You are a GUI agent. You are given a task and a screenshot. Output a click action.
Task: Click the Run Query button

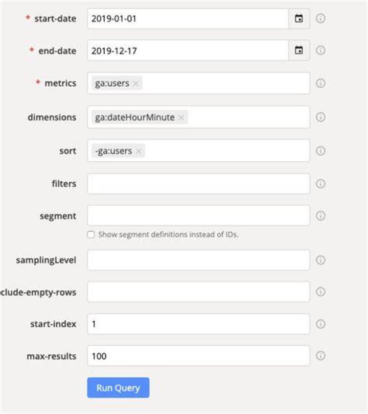(x=118, y=387)
